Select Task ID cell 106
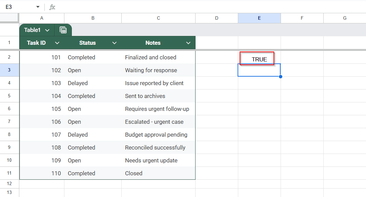The height and width of the screenshot is (197, 366). point(42,122)
